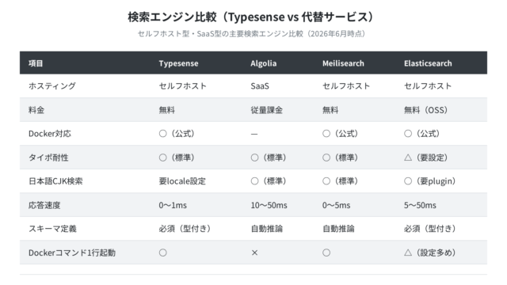Viewport: 507px width, 285px height.
Task: Click the × mark in the Dockerコマンド1行起動 row
Action: (x=254, y=253)
